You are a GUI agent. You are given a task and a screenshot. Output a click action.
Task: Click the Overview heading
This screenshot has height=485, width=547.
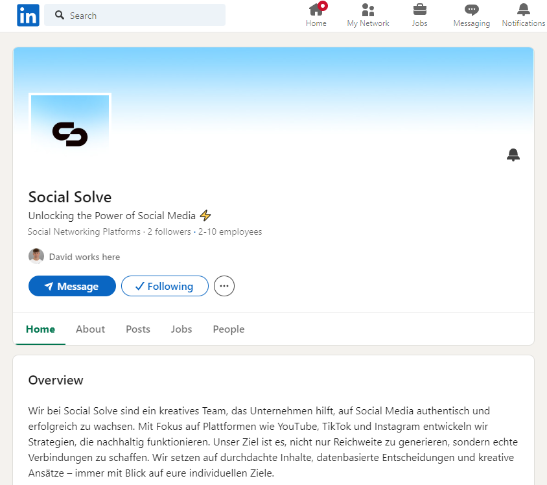pyautogui.click(x=56, y=380)
